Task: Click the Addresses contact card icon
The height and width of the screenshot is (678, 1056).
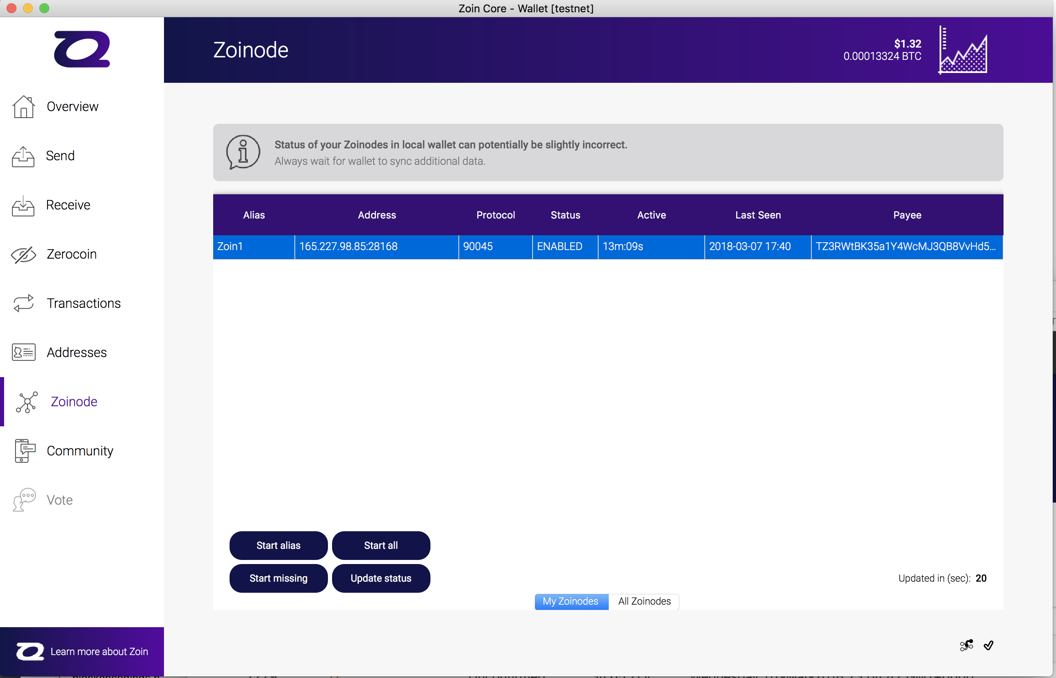Action: click(23, 353)
